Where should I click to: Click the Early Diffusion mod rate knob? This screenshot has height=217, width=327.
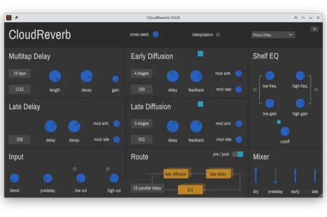tap(239, 89)
